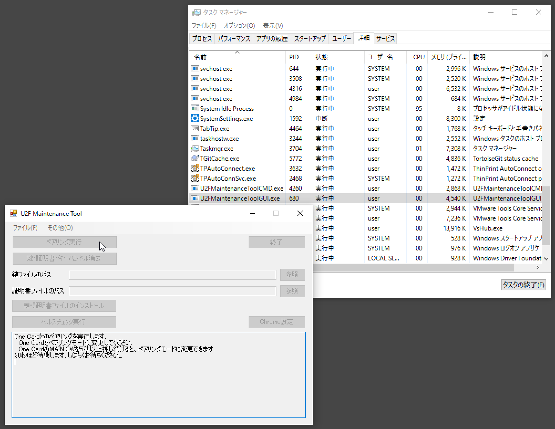Click the icon of svchost.exe PID 644
Image resolution: width=555 pixels, height=429 pixels.
[x=195, y=69]
